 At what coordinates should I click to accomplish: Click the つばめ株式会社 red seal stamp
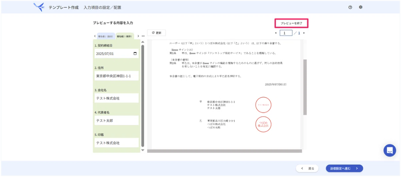263,124
